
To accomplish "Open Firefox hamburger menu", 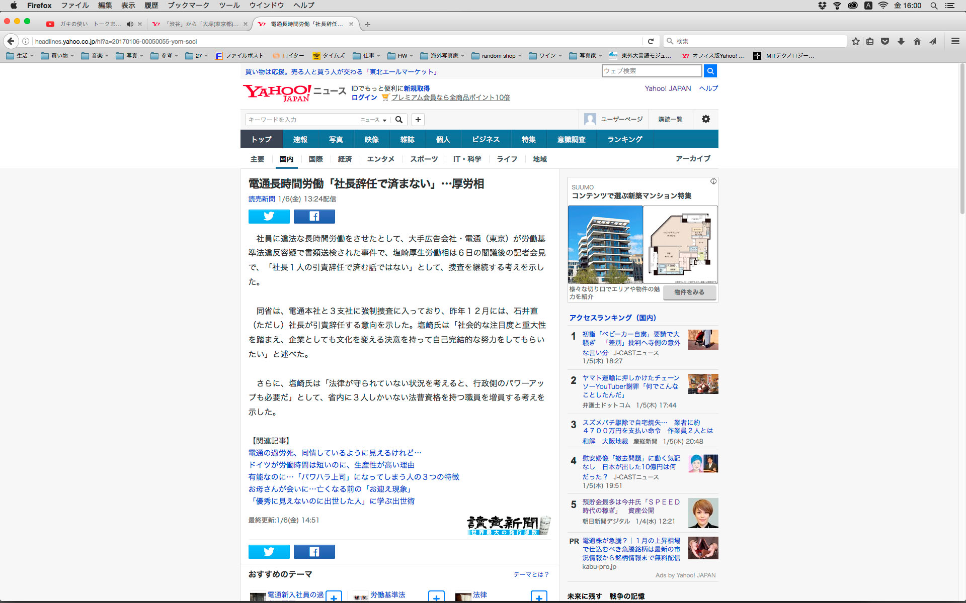I will [955, 41].
